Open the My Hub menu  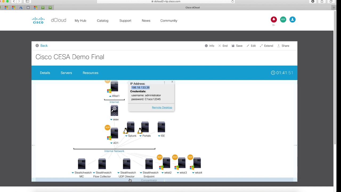coord(80,21)
